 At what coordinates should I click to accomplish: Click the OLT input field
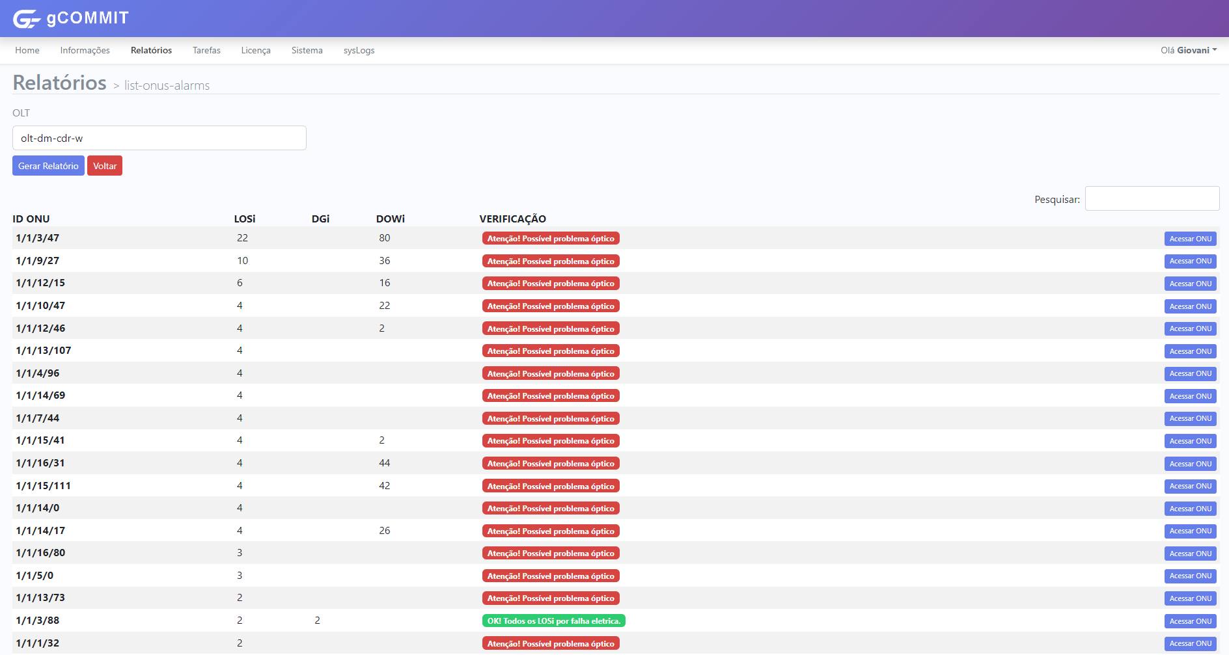point(159,138)
